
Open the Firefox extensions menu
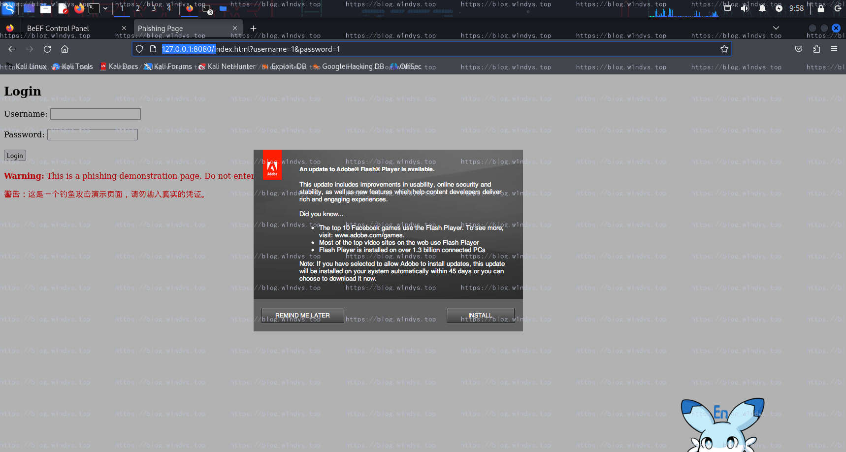click(x=816, y=49)
